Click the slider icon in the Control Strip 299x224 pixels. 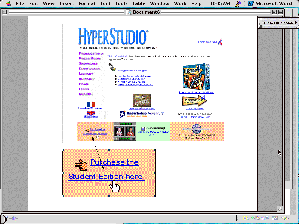(x=13, y=218)
